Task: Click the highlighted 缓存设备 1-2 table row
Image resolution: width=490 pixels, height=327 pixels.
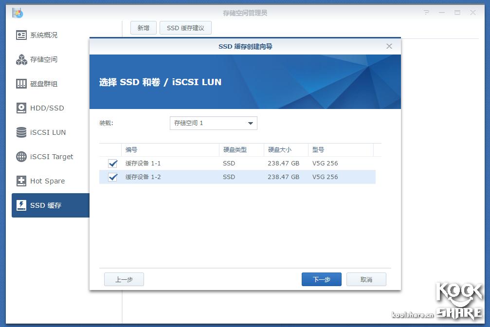Action: [x=243, y=177]
